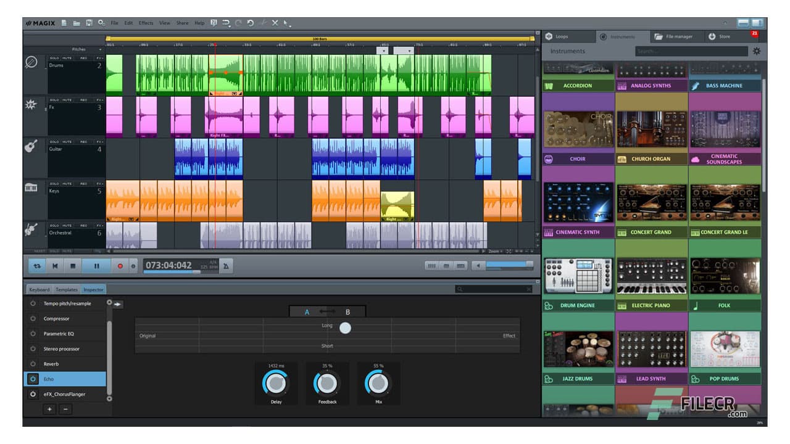
Task: Toggle the Echo effect power button
Action: point(32,379)
